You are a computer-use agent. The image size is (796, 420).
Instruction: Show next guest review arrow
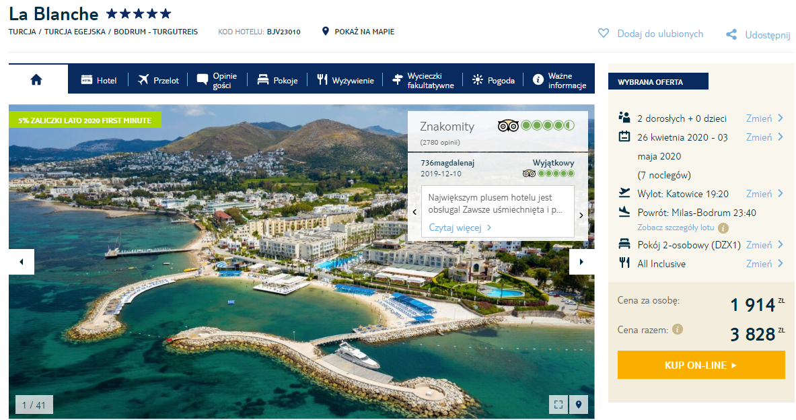(581, 215)
